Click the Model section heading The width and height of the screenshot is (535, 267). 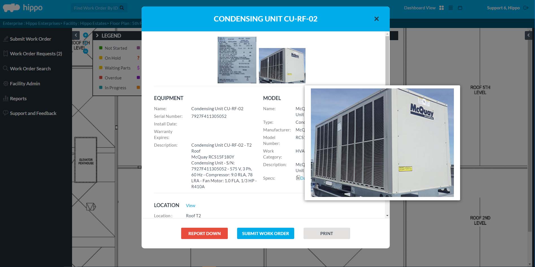[272, 98]
